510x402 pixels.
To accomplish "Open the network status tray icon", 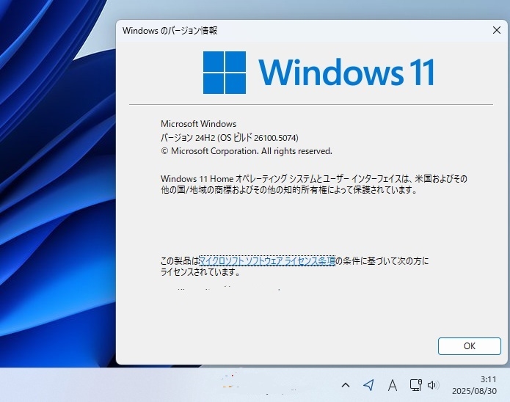I will pos(415,385).
